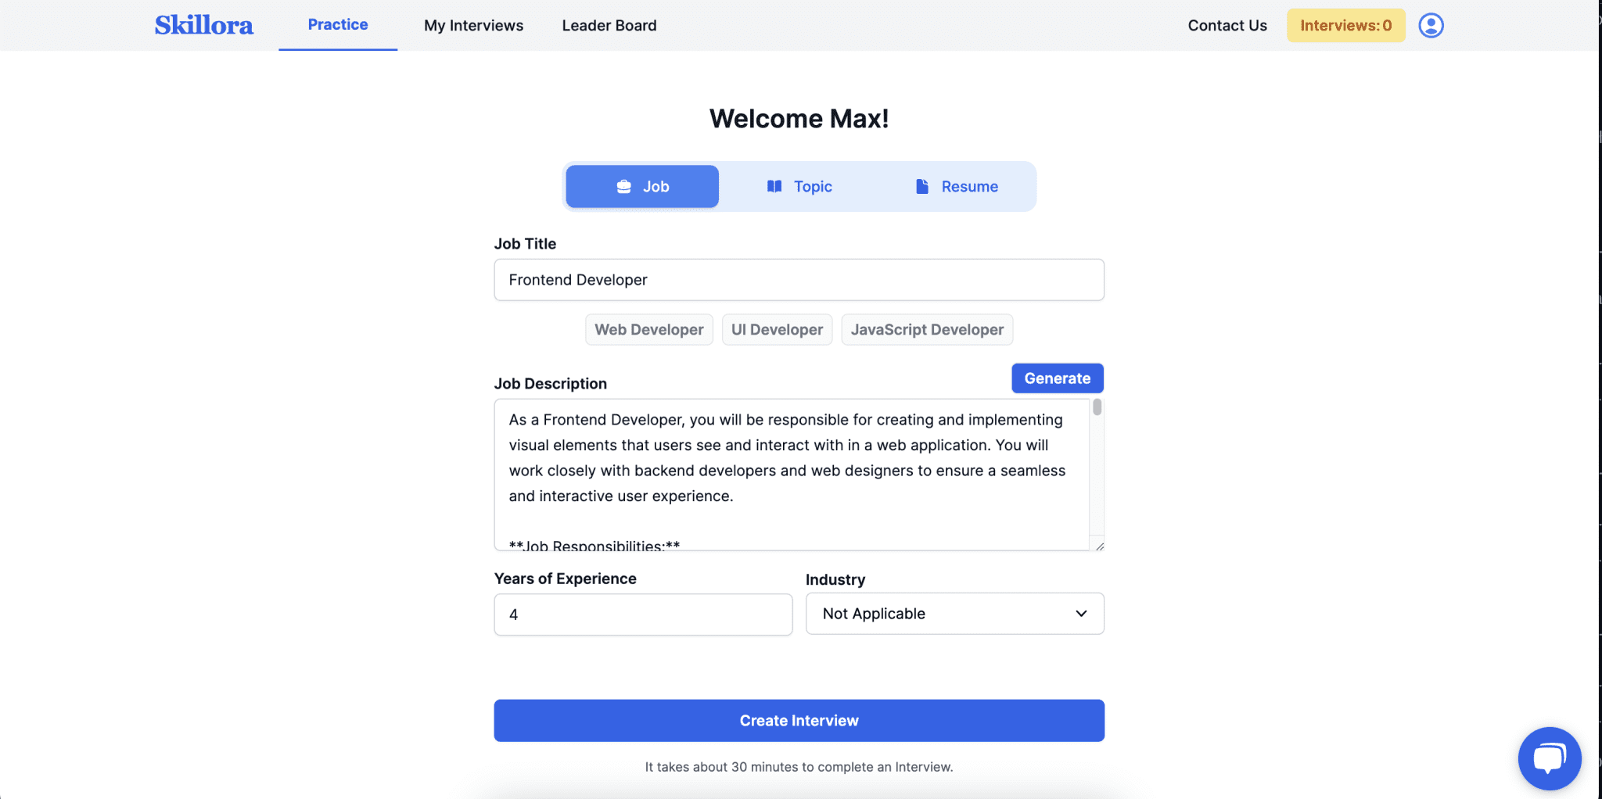
Task: Open the Practice nav tab
Action: (x=338, y=25)
